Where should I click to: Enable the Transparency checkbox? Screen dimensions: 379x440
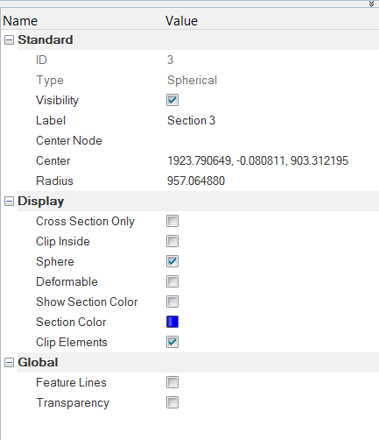(x=172, y=402)
